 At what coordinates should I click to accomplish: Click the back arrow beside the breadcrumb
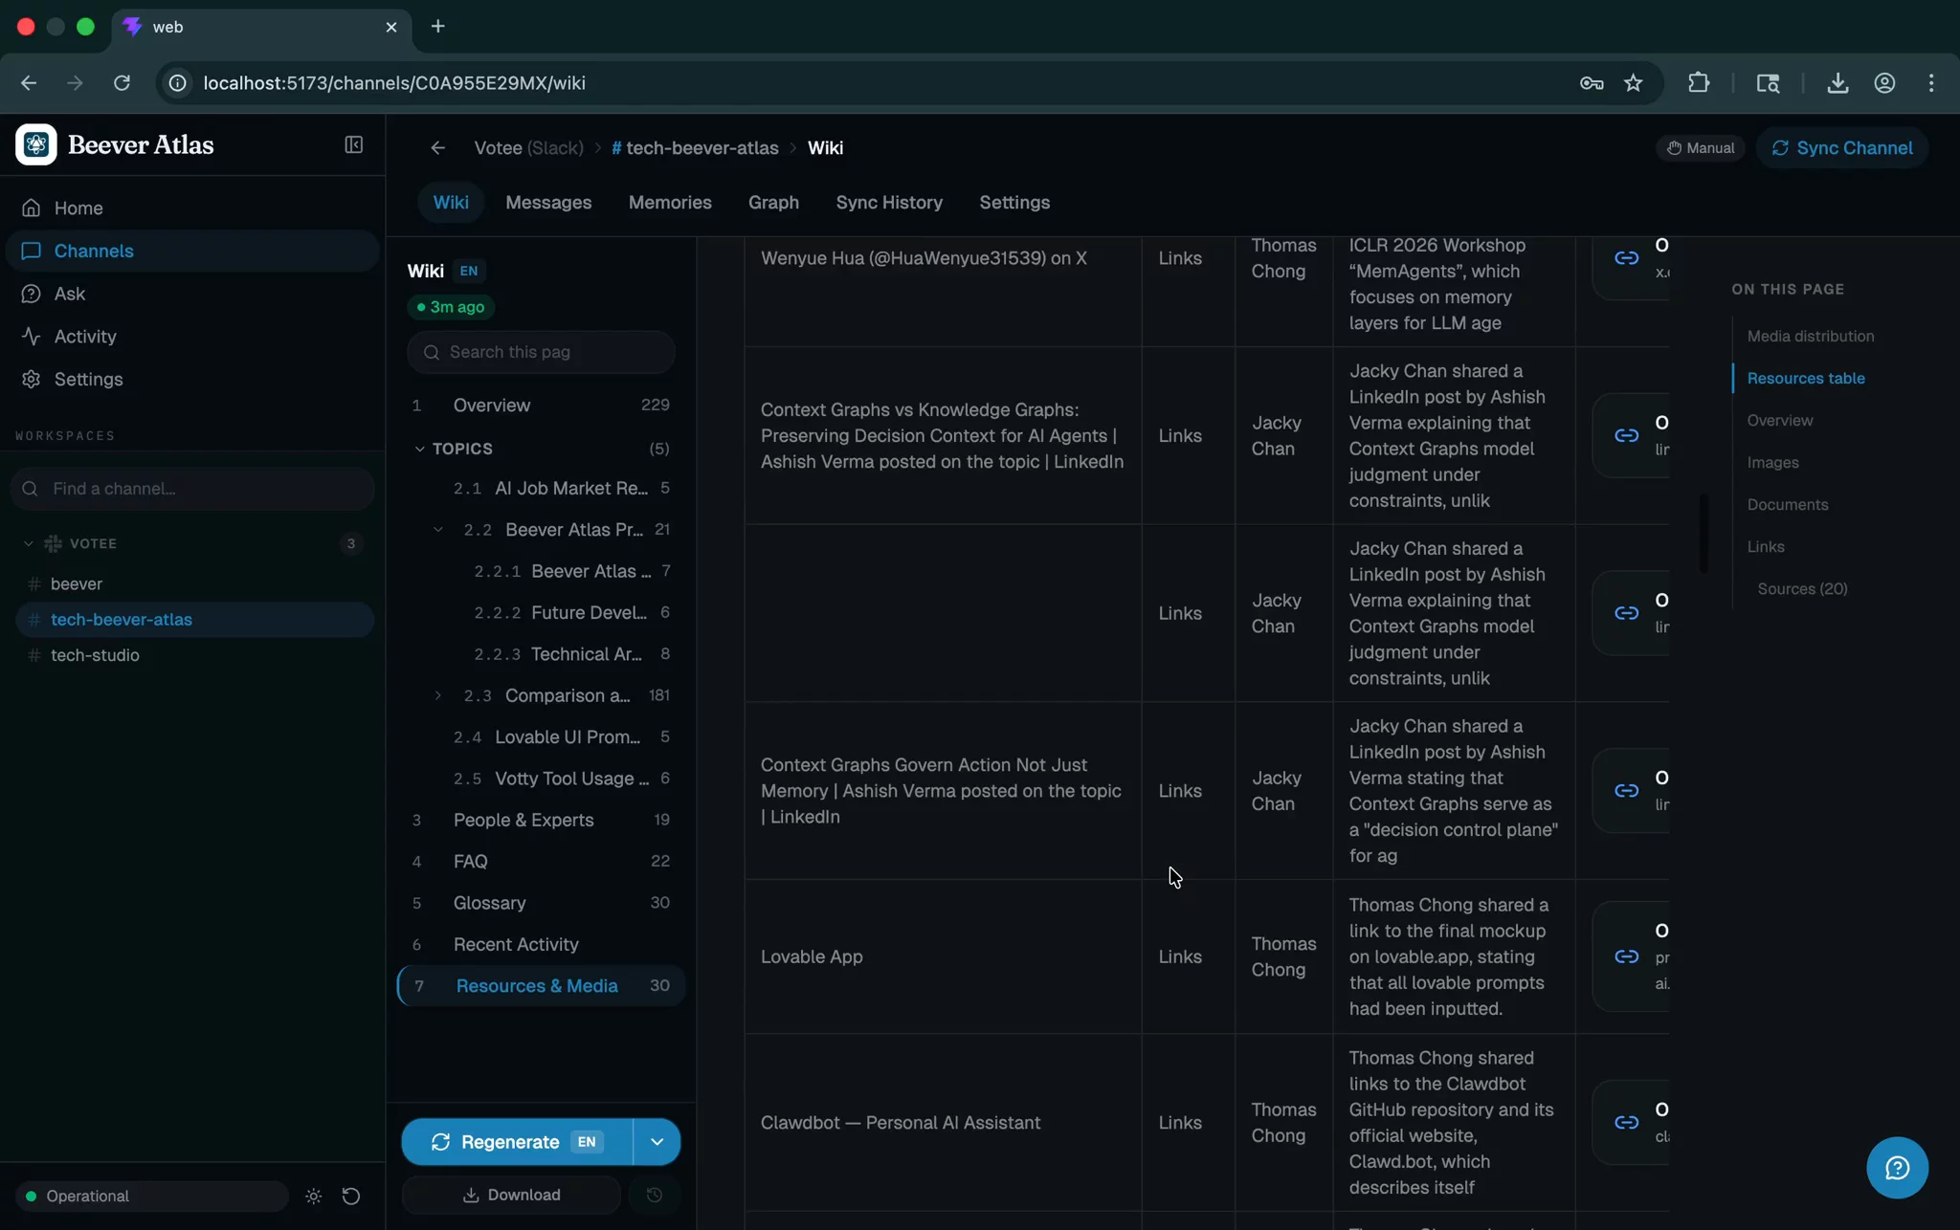point(437,148)
